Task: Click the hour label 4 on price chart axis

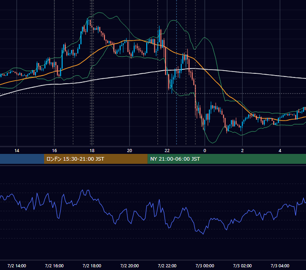Action: [x=280, y=151]
